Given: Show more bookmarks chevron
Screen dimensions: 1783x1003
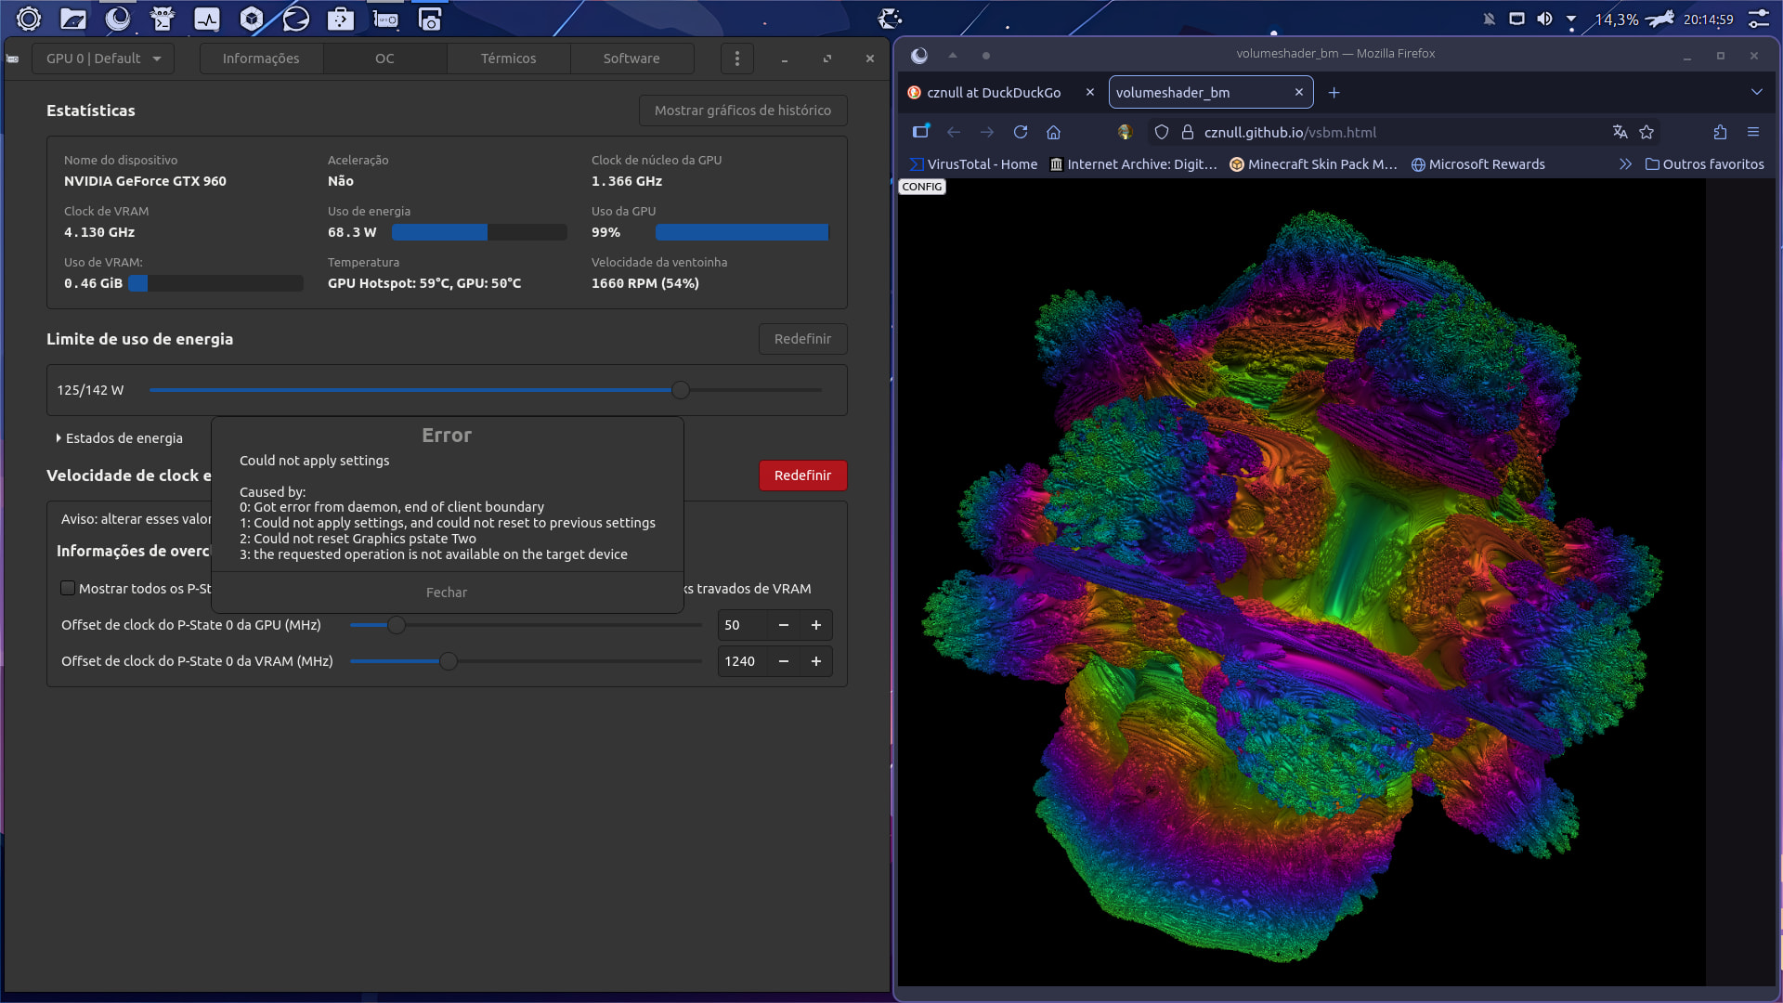Looking at the screenshot, I should click(x=1625, y=163).
